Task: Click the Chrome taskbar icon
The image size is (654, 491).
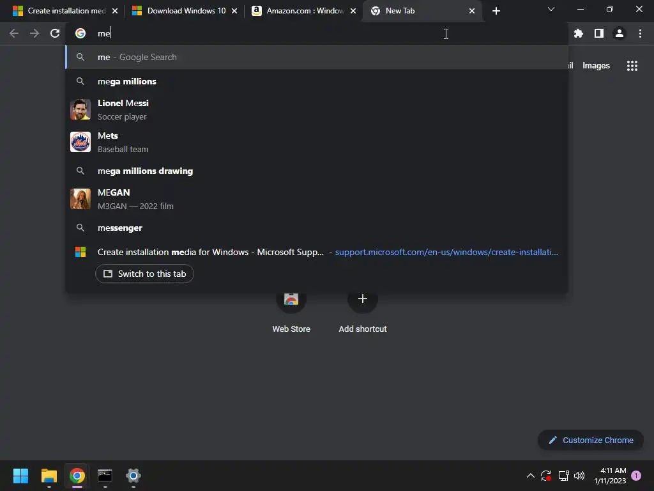Action: [x=77, y=476]
